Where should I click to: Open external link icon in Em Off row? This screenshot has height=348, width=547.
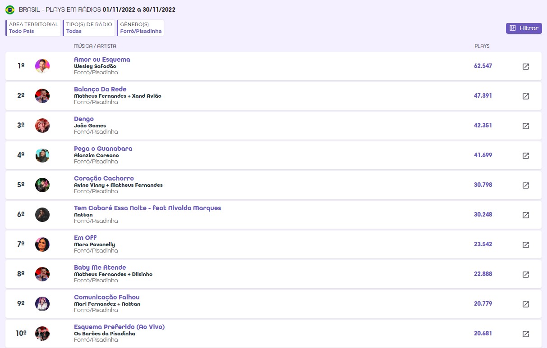[525, 245]
